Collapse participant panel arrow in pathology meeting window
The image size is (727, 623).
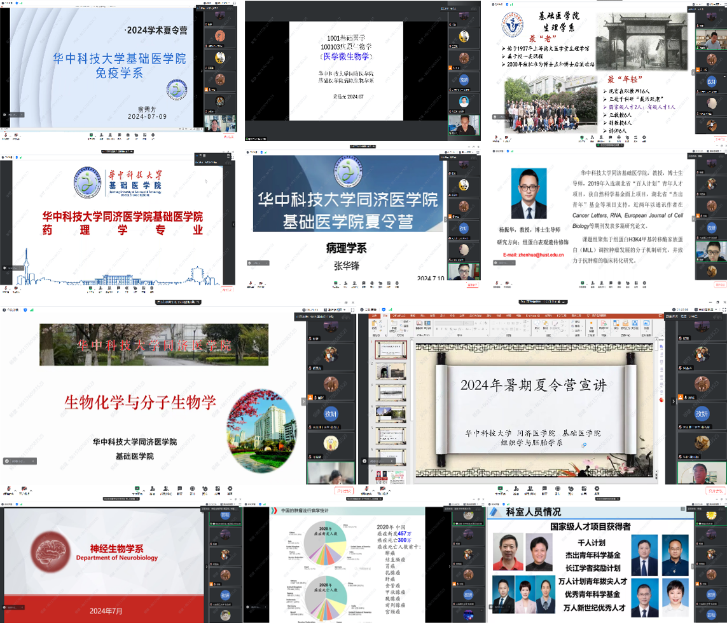coord(445,218)
